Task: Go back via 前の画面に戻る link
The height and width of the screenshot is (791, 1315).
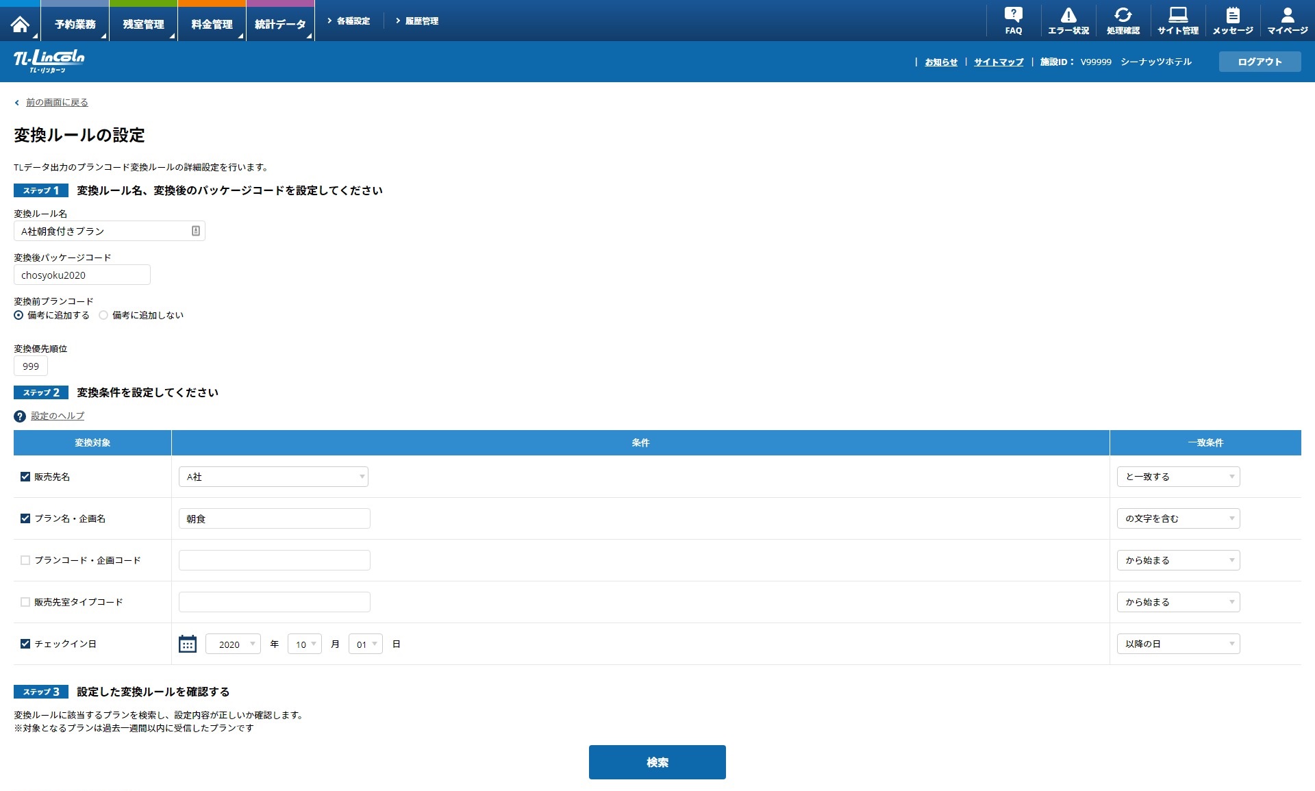Action: [57, 103]
